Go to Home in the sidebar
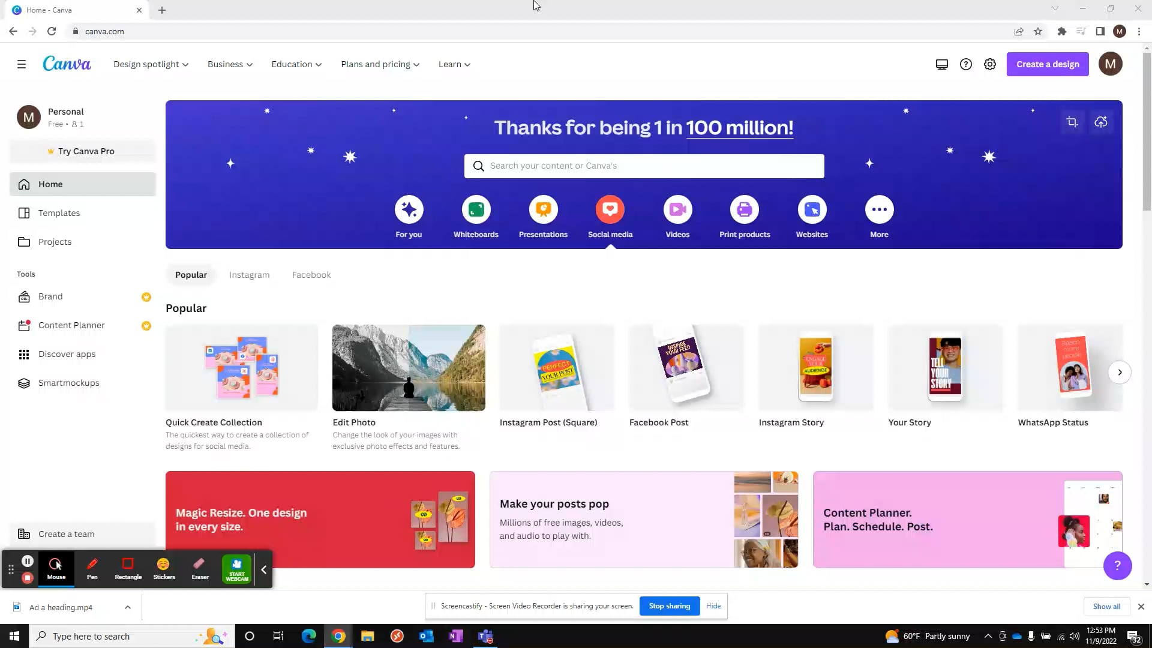The image size is (1152, 648). click(x=83, y=184)
